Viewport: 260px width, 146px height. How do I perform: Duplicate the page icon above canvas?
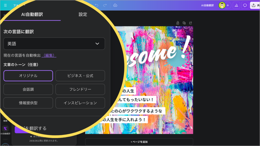(x=184, y=23)
